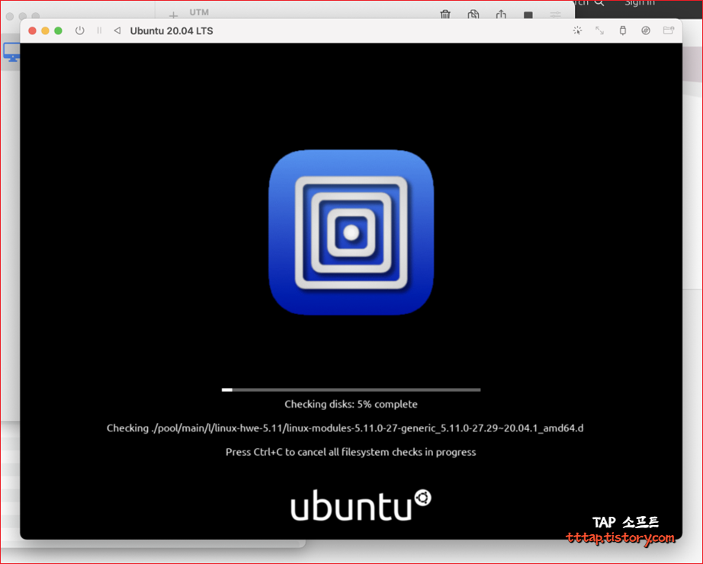Click the UTM logo splash image
703x564 pixels.
[x=351, y=232]
